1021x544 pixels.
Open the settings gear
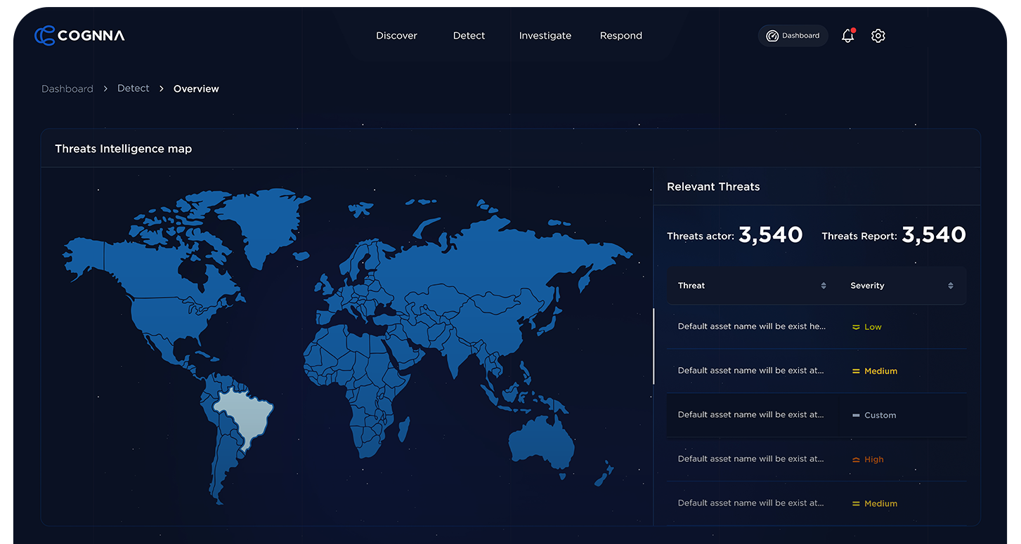pyautogui.click(x=878, y=35)
